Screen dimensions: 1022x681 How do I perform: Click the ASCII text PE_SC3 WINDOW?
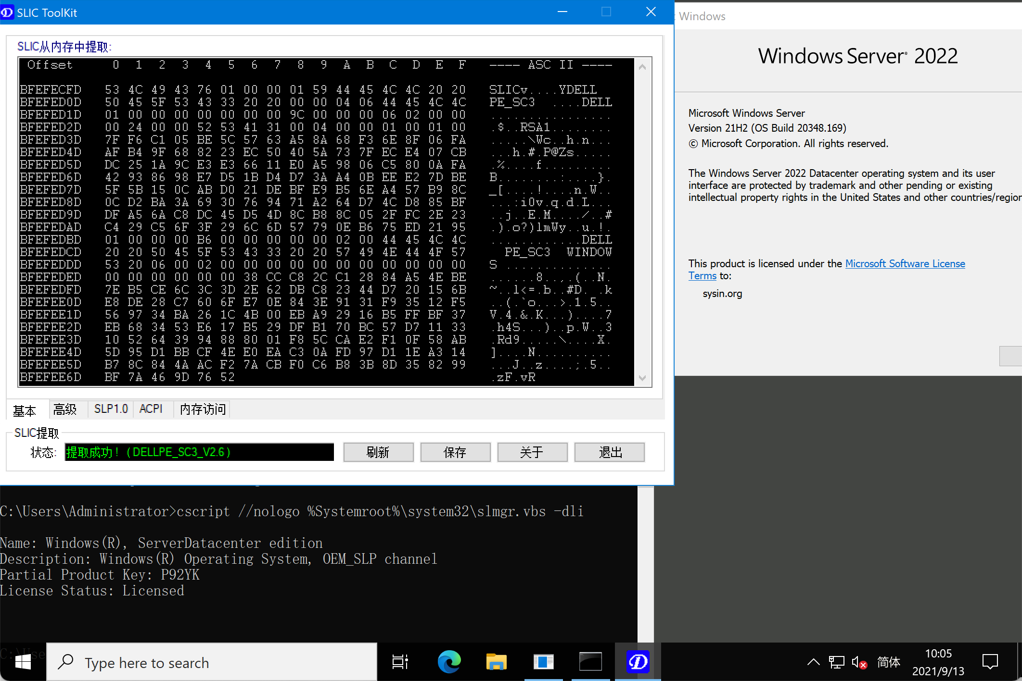558,252
